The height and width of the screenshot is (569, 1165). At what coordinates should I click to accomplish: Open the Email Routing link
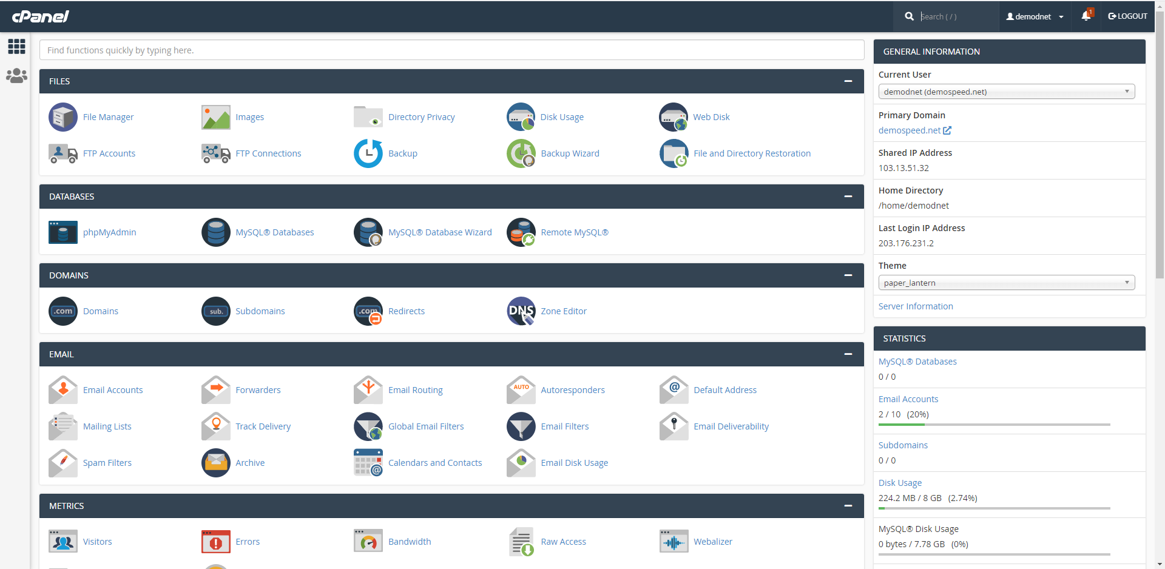click(x=416, y=390)
